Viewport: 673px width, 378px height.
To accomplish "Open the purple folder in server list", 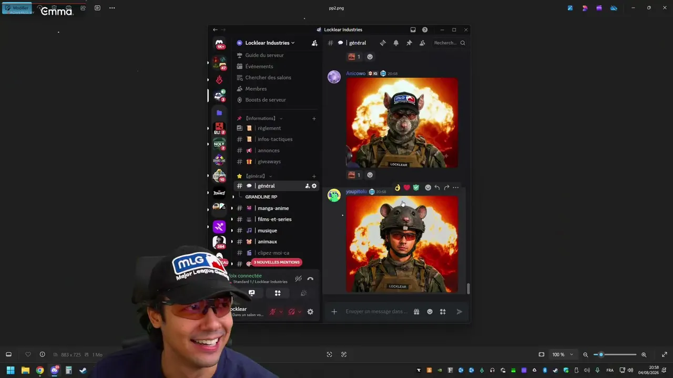I will coord(219,113).
